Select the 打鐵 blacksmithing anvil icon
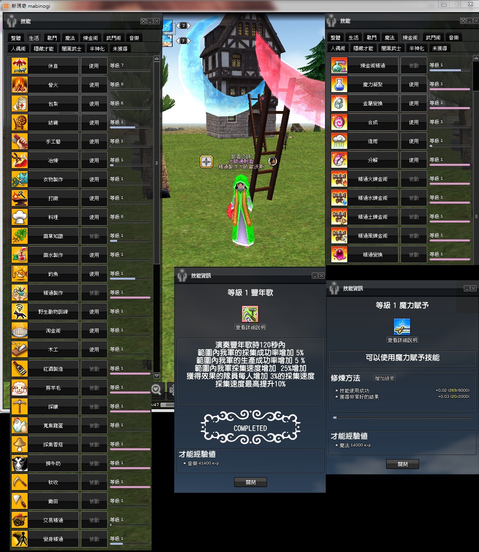 (x=19, y=198)
